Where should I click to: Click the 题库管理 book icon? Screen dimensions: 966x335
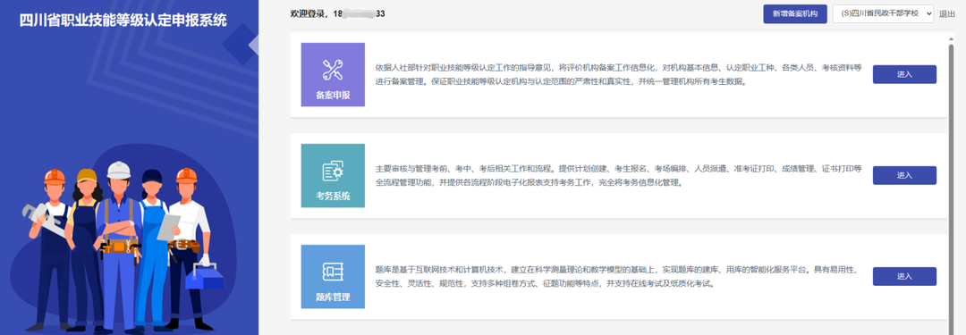pos(333,272)
